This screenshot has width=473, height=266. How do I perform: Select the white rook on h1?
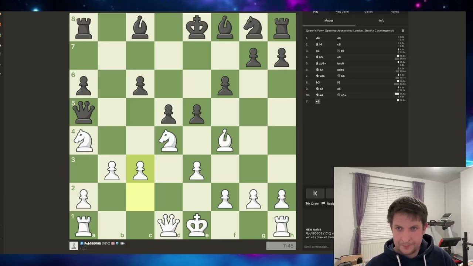point(282,225)
